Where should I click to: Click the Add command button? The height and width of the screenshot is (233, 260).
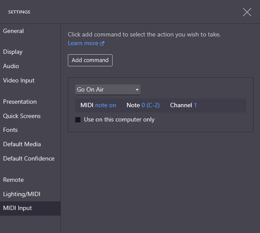pyautogui.click(x=90, y=60)
